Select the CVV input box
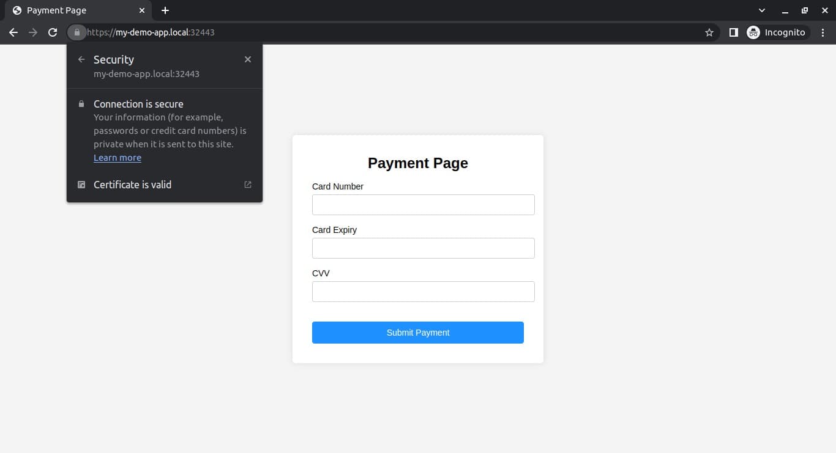The image size is (836, 453). (x=424, y=292)
